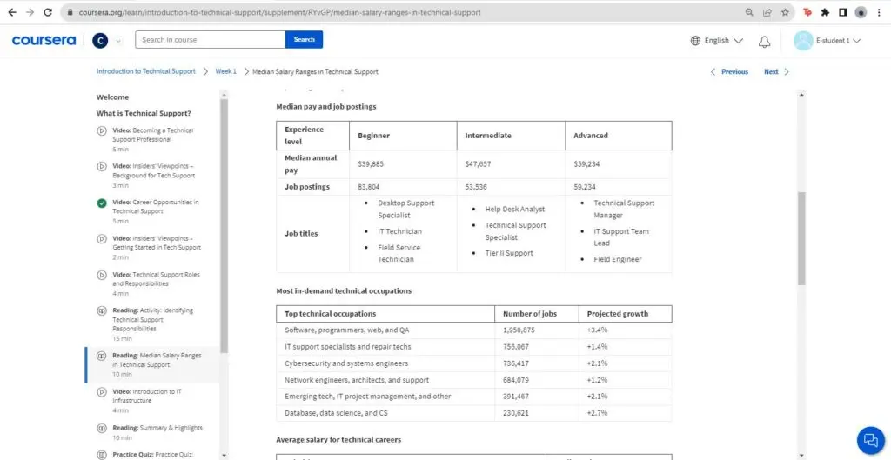Image resolution: width=891 pixels, height=460 pixels.
Task: Click play icon for Introduction to IT Infrastructure
Action: tap(102, 392)
